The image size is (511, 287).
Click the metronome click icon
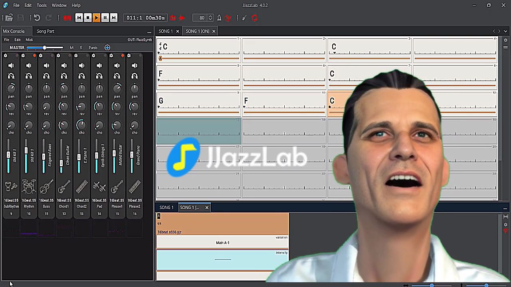(x=219, y=18)
